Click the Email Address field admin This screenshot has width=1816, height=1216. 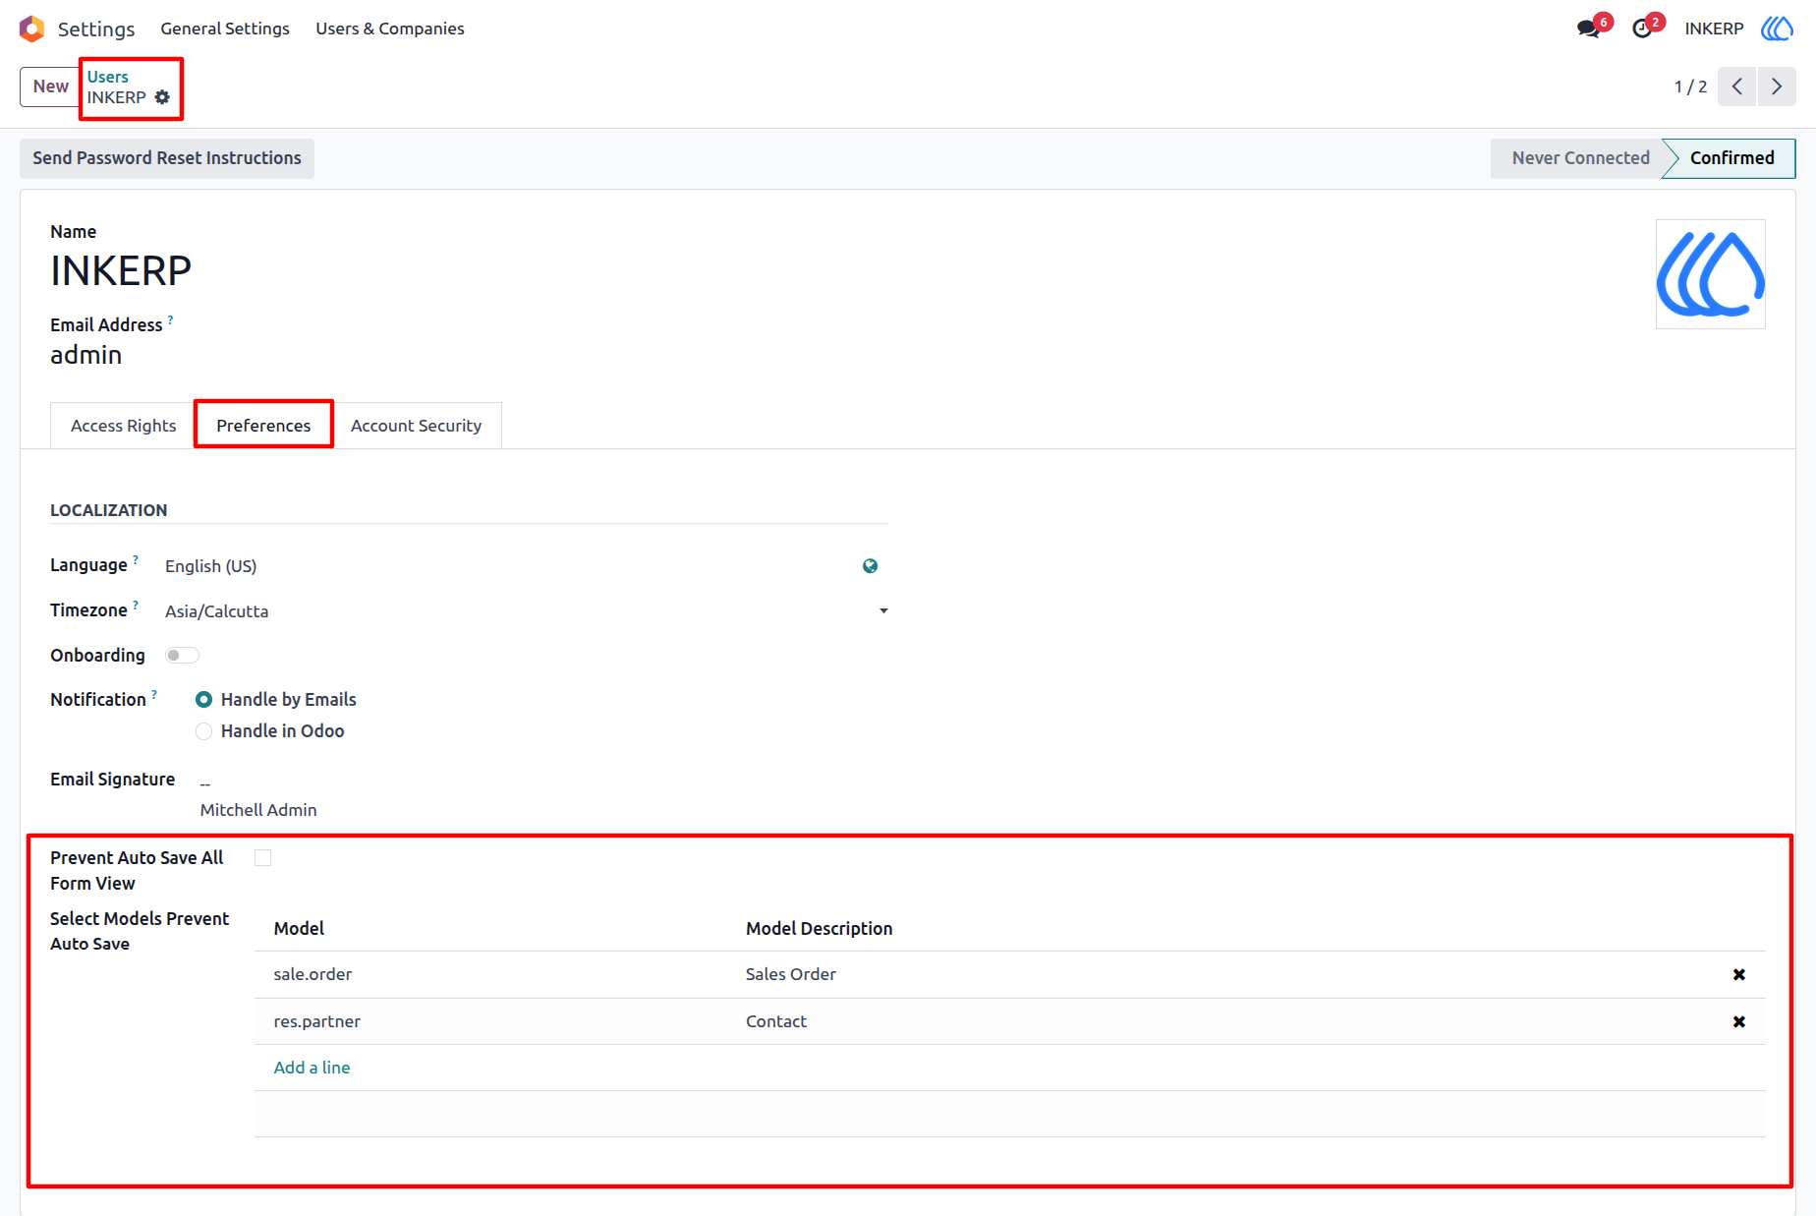pos(86,355)
